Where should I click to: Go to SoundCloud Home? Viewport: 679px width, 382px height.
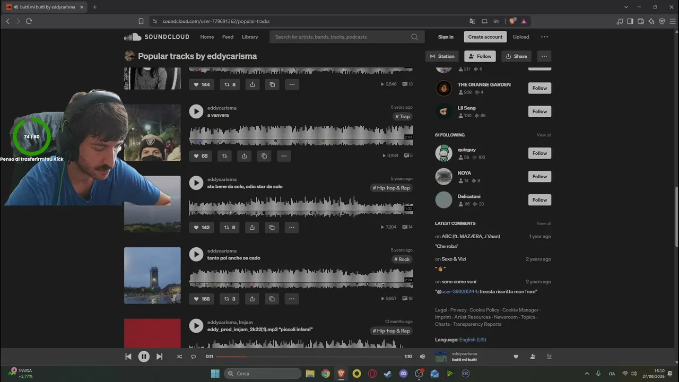point(207,37)
